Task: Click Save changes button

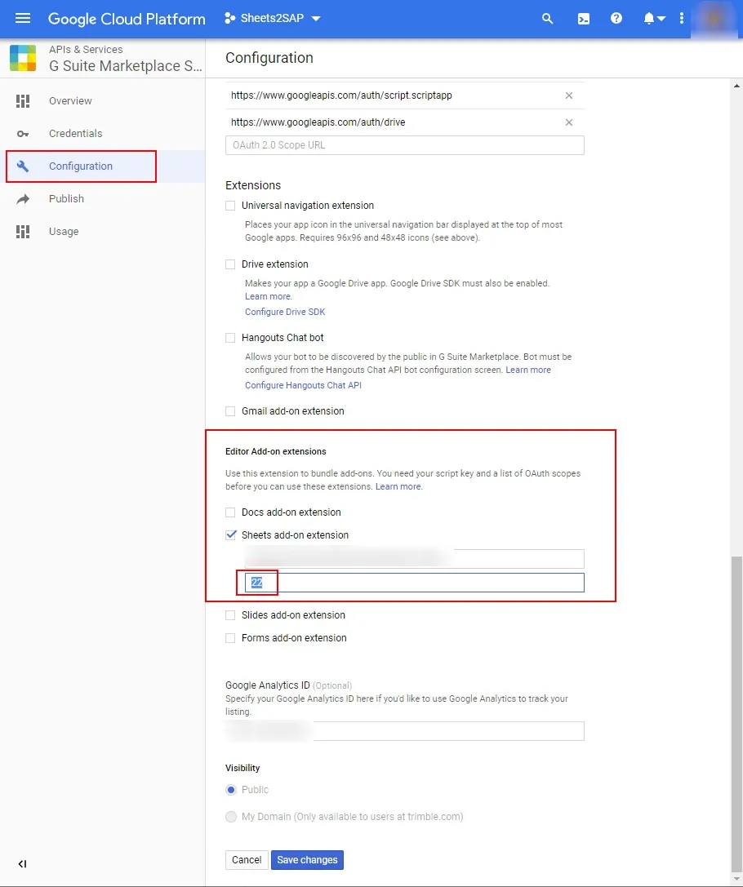Action: coord(307,860)
